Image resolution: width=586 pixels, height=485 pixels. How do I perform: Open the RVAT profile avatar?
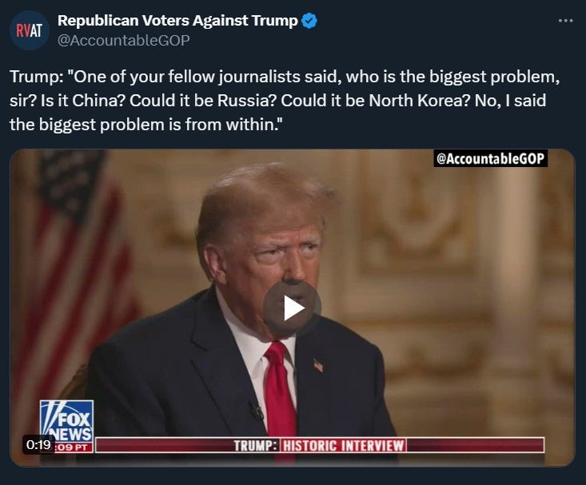coord(29,30)
